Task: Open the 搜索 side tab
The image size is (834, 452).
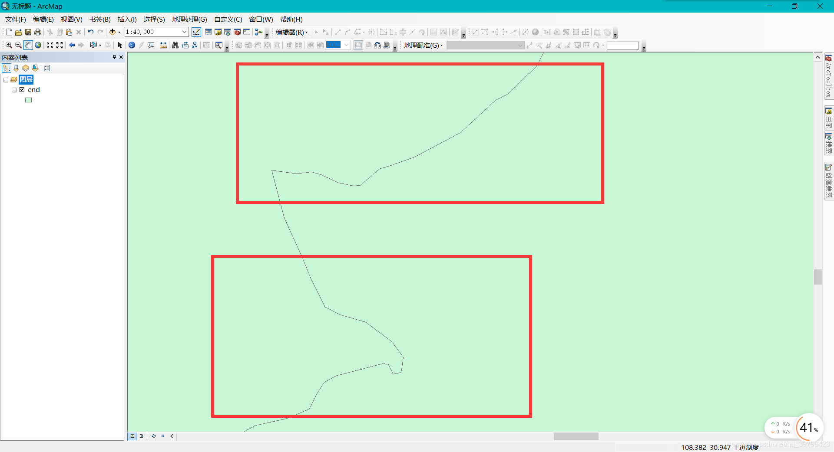Action: pos(829,144)
